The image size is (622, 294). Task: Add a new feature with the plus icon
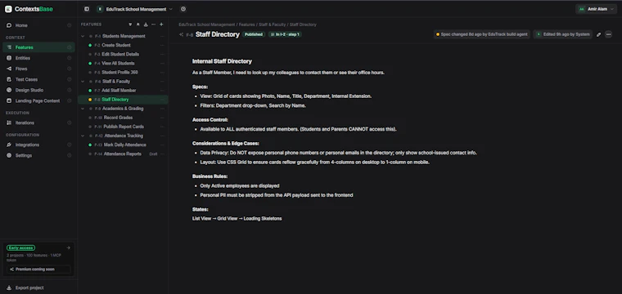[x=161, y=24]
